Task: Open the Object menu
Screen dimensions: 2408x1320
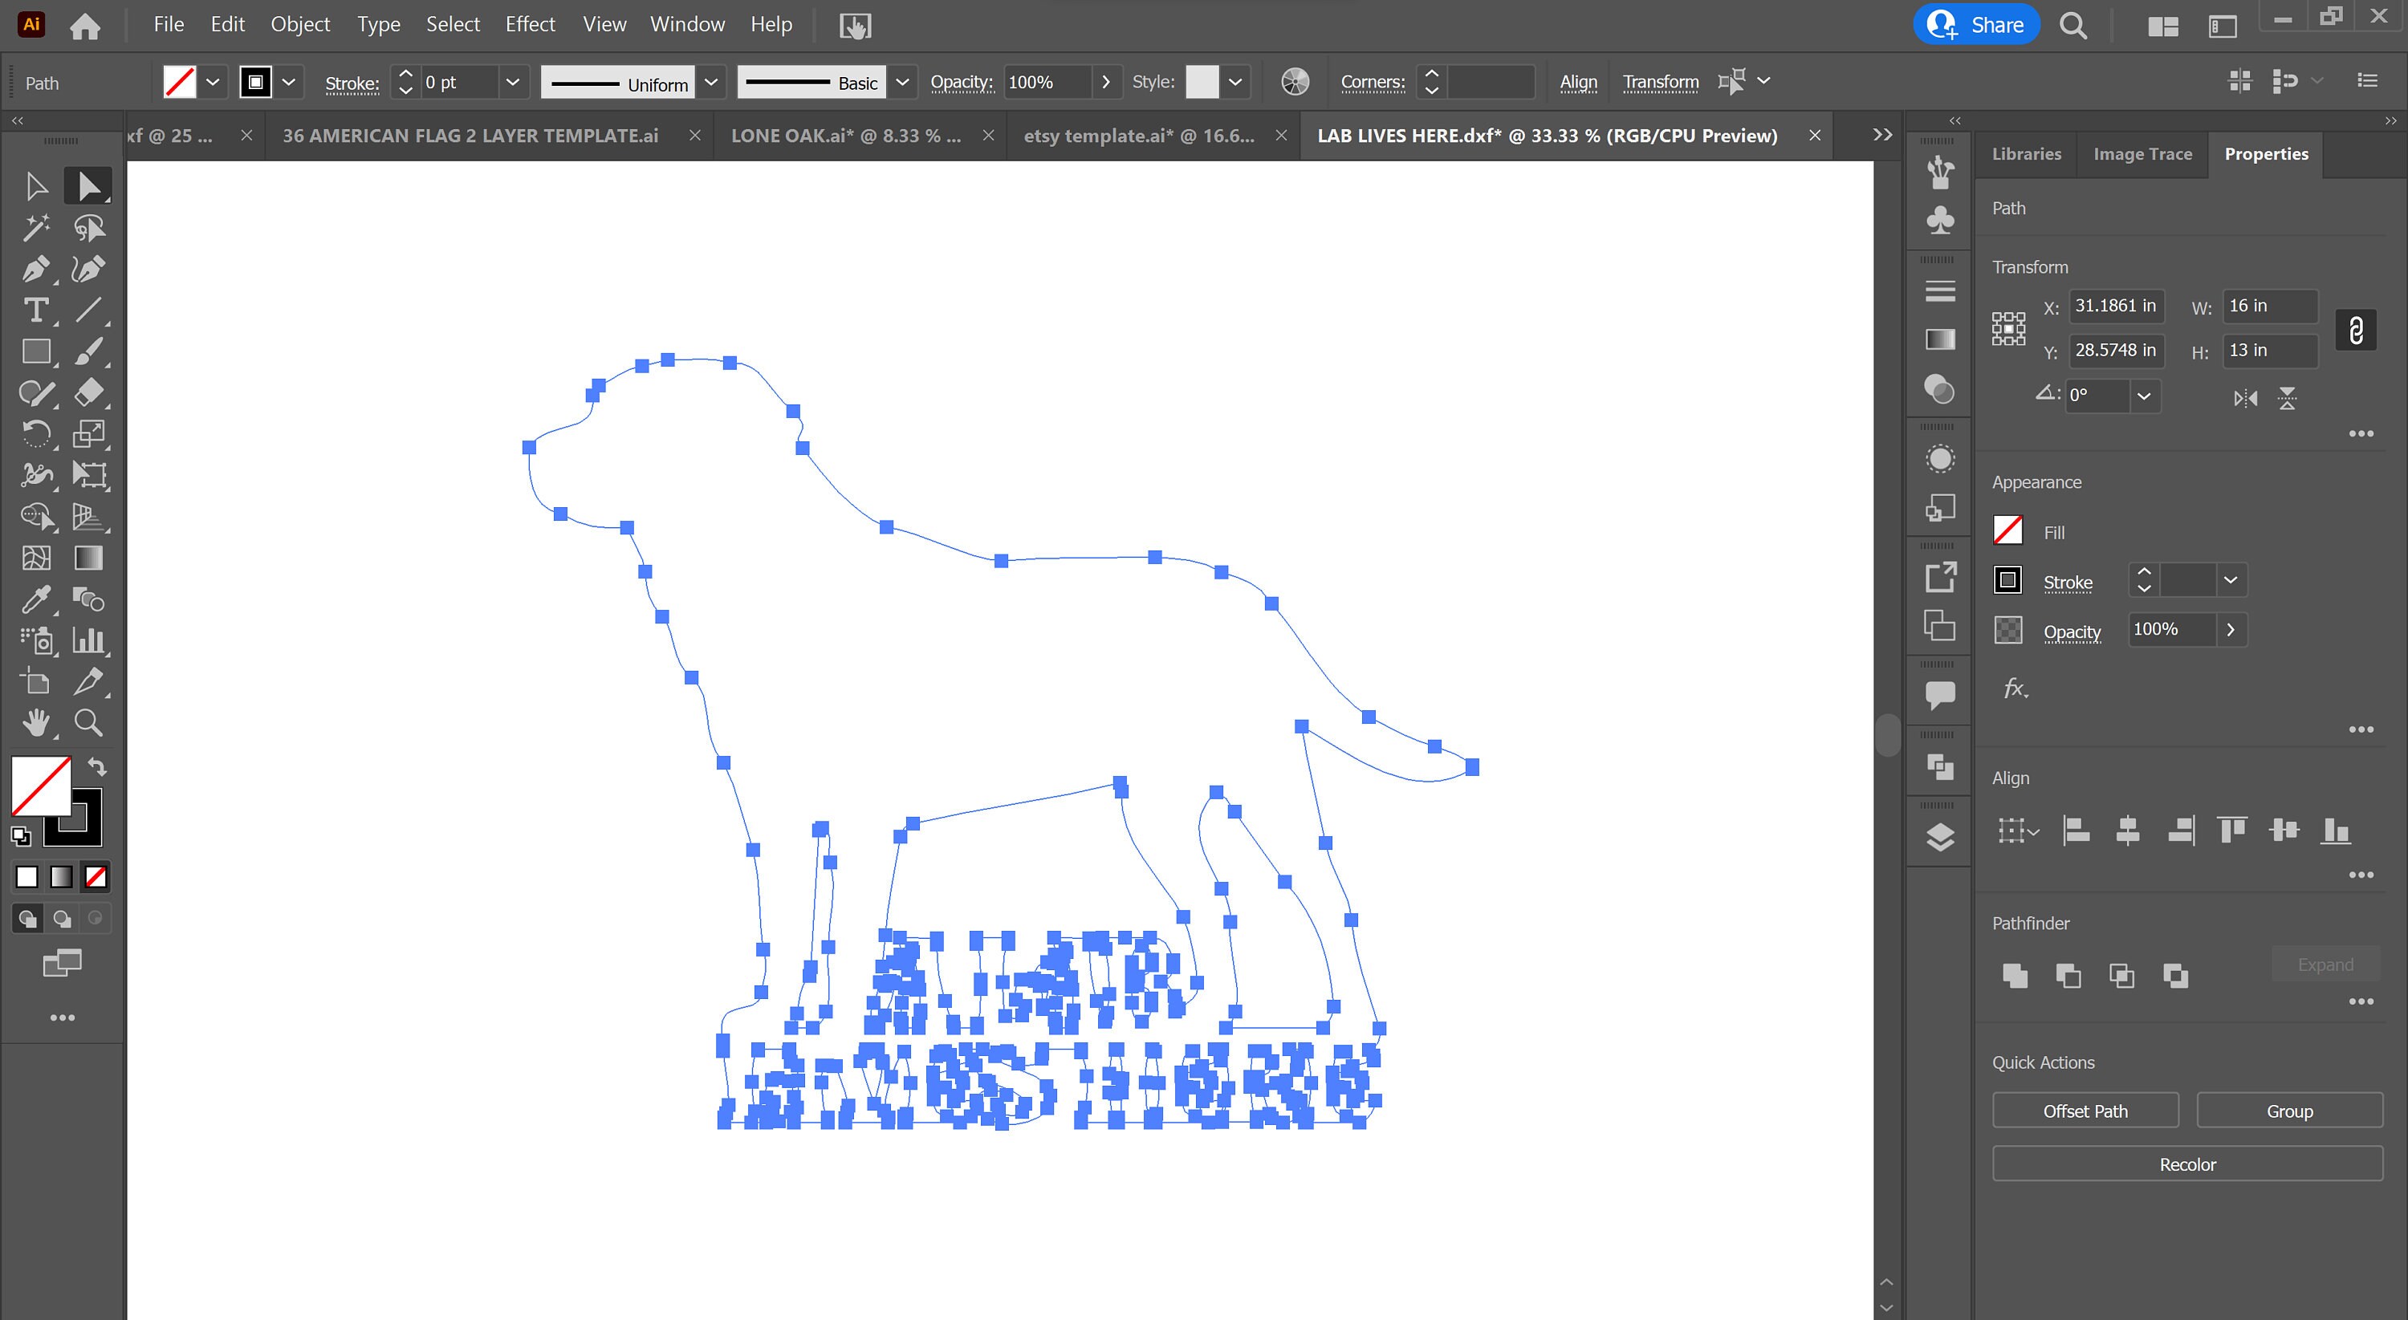Action: [299, 23]
